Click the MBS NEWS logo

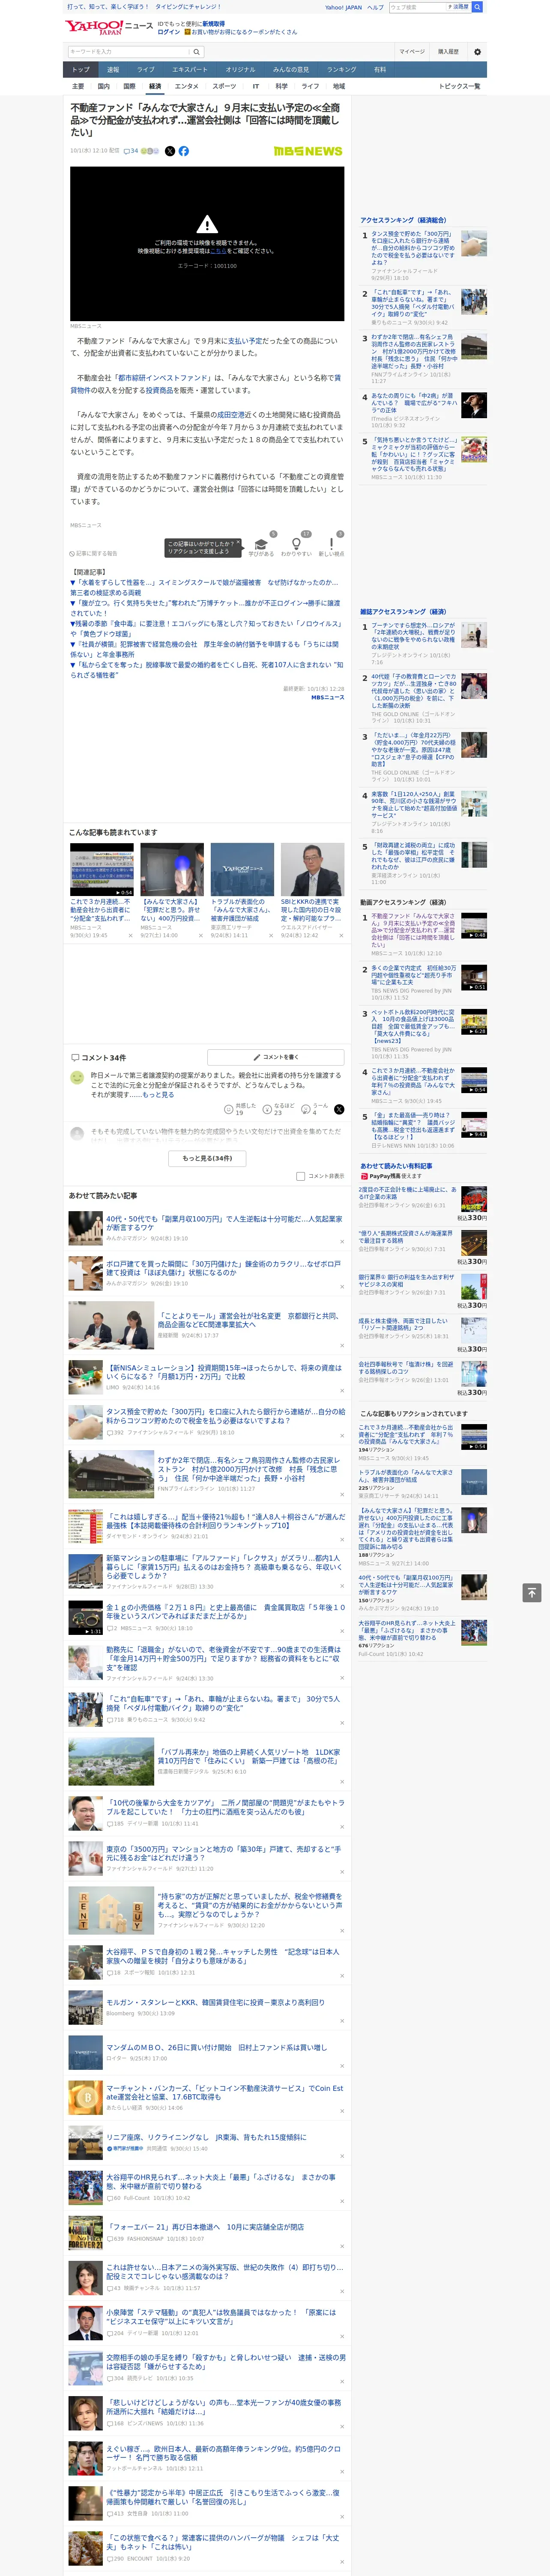tap(308, 151)
